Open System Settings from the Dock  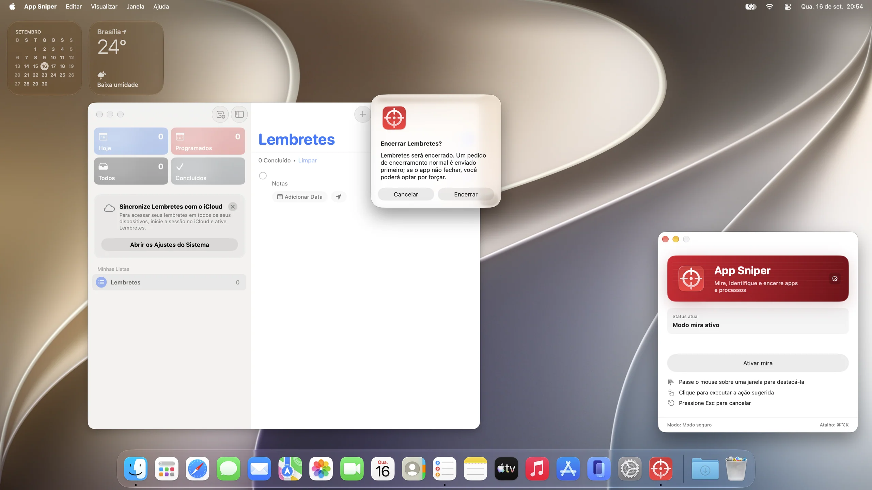[x=630, y=469]
